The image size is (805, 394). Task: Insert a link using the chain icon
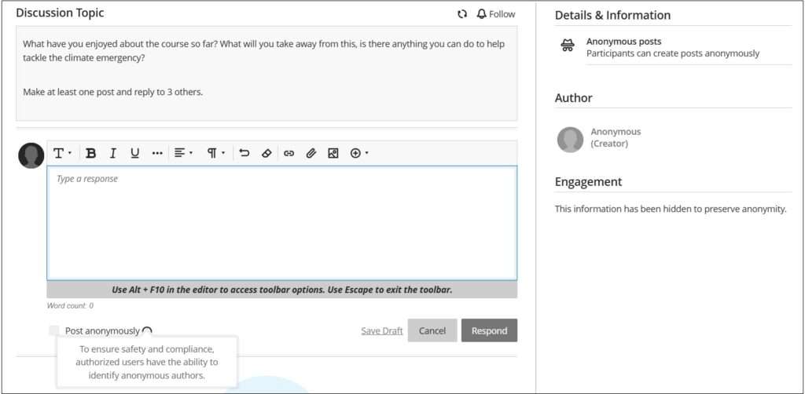point(289,153)
